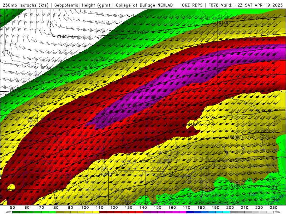Click the 180 knot value on color scale
Viewport: 286px width, 214px height.
click(201, 208)
